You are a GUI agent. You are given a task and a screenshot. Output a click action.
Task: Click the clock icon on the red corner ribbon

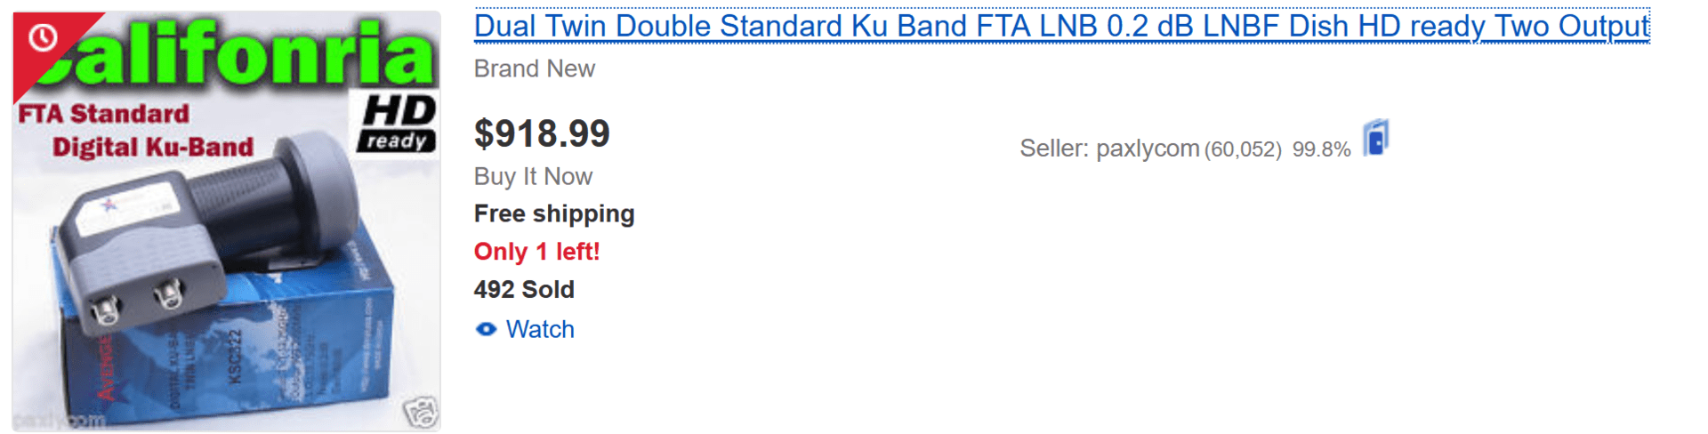43,37
